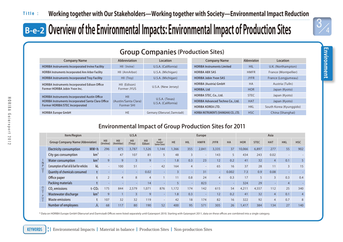This screenshot has width=343, height=242.
Task: Select 'HORIBA Instruments Incorporated Irvine Facility' row
Action: click(113, 67)
